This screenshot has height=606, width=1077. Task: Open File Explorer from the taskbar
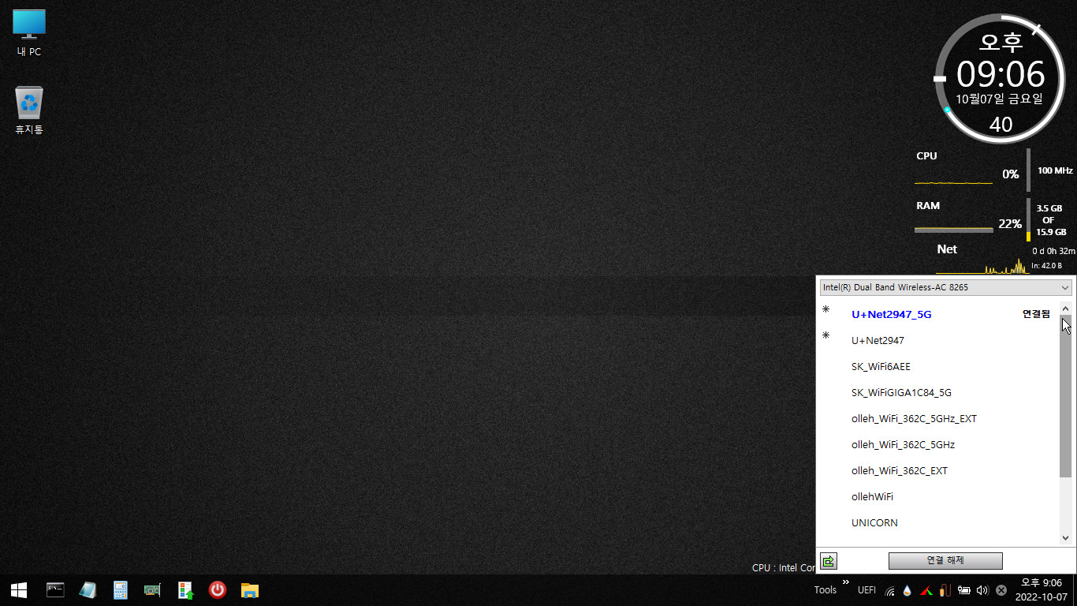[x=250, y=590]
